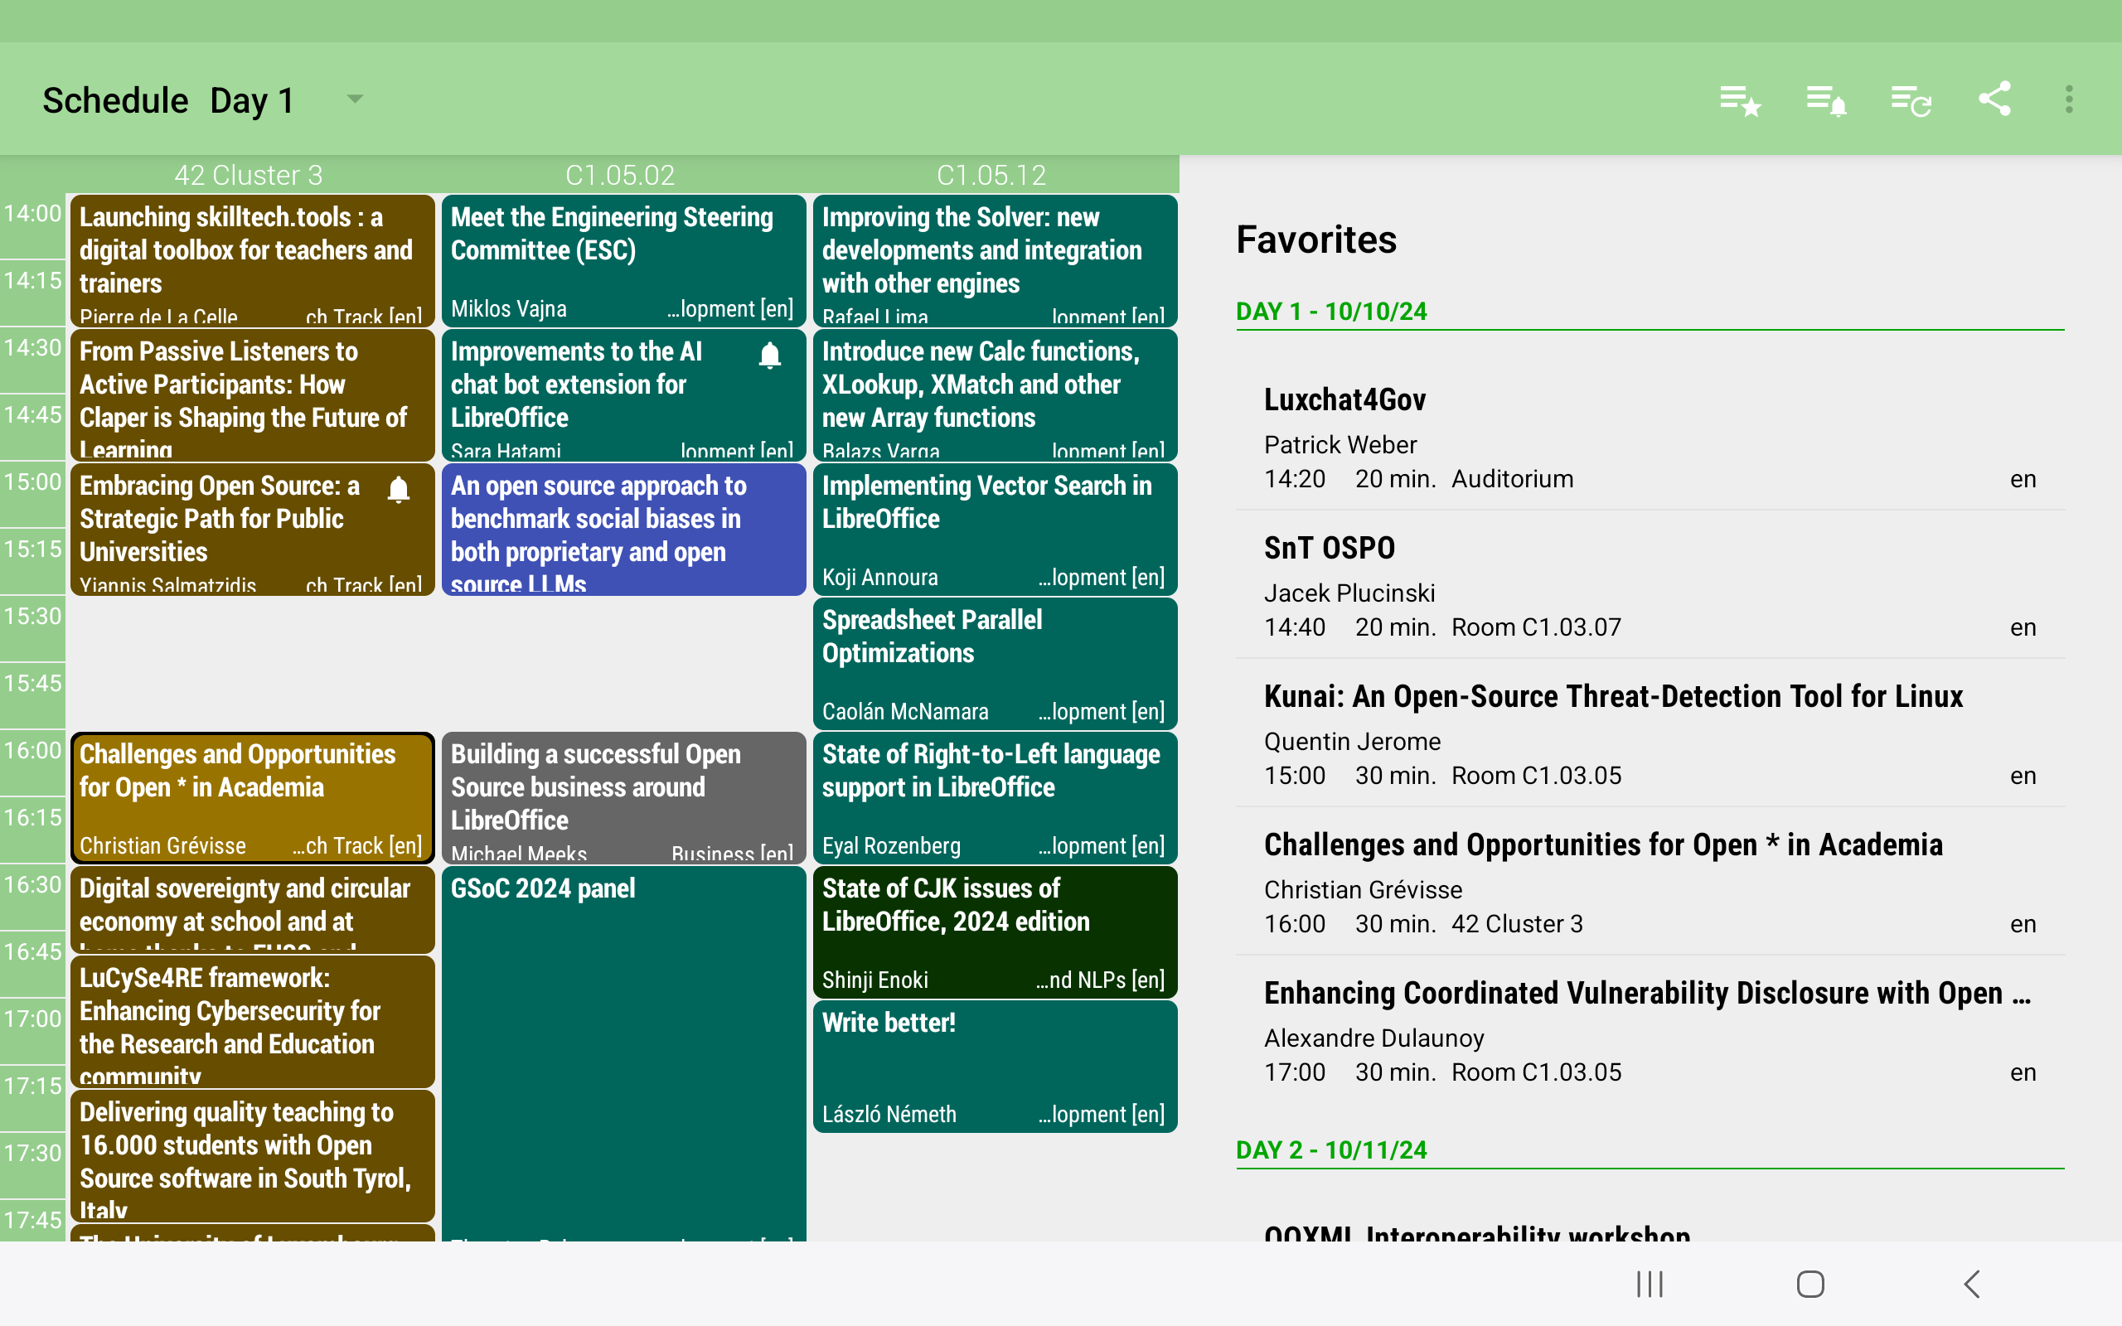Select Spreadsheet Parallel Optimizations session
The image size is (2122, 1326).
point(996,663)
